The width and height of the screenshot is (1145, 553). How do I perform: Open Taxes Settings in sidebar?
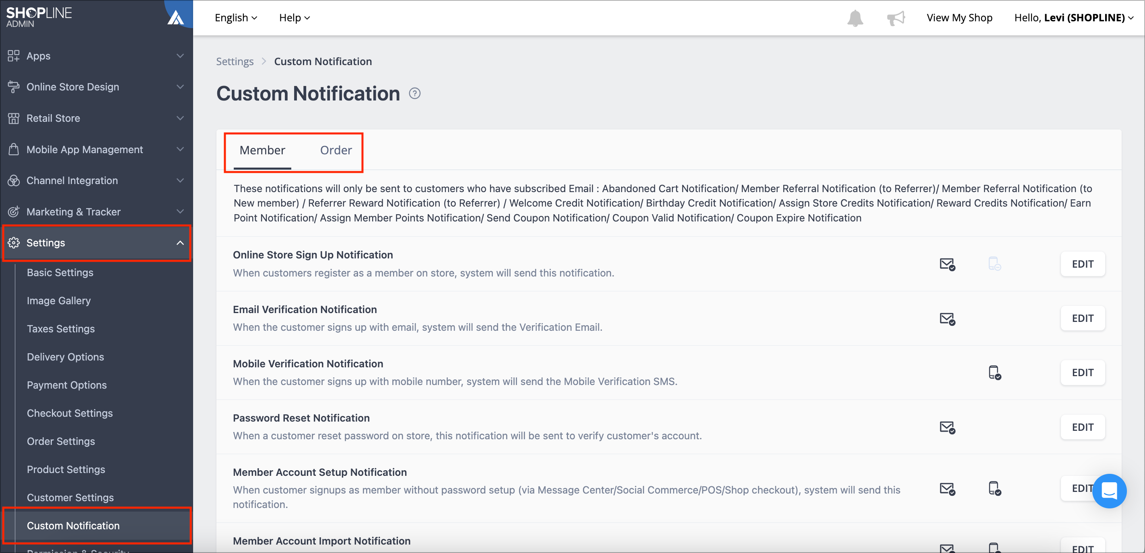[x=61, y=329]
